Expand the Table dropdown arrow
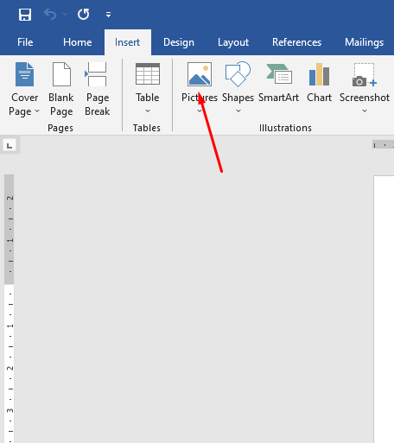 (x=148, y=111)
